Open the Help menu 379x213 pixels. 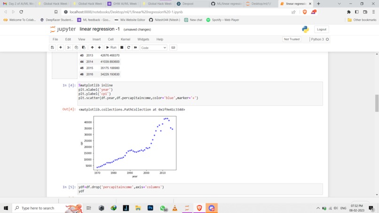(160, 39)
